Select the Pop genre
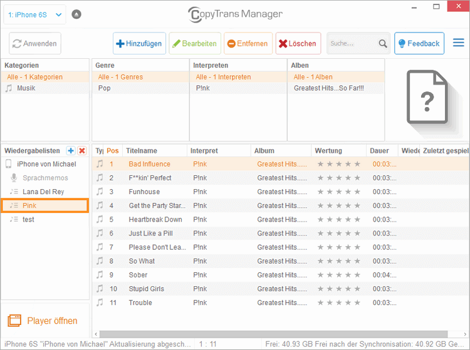Viewport: 470px width, 350px height. click(140, 88)
